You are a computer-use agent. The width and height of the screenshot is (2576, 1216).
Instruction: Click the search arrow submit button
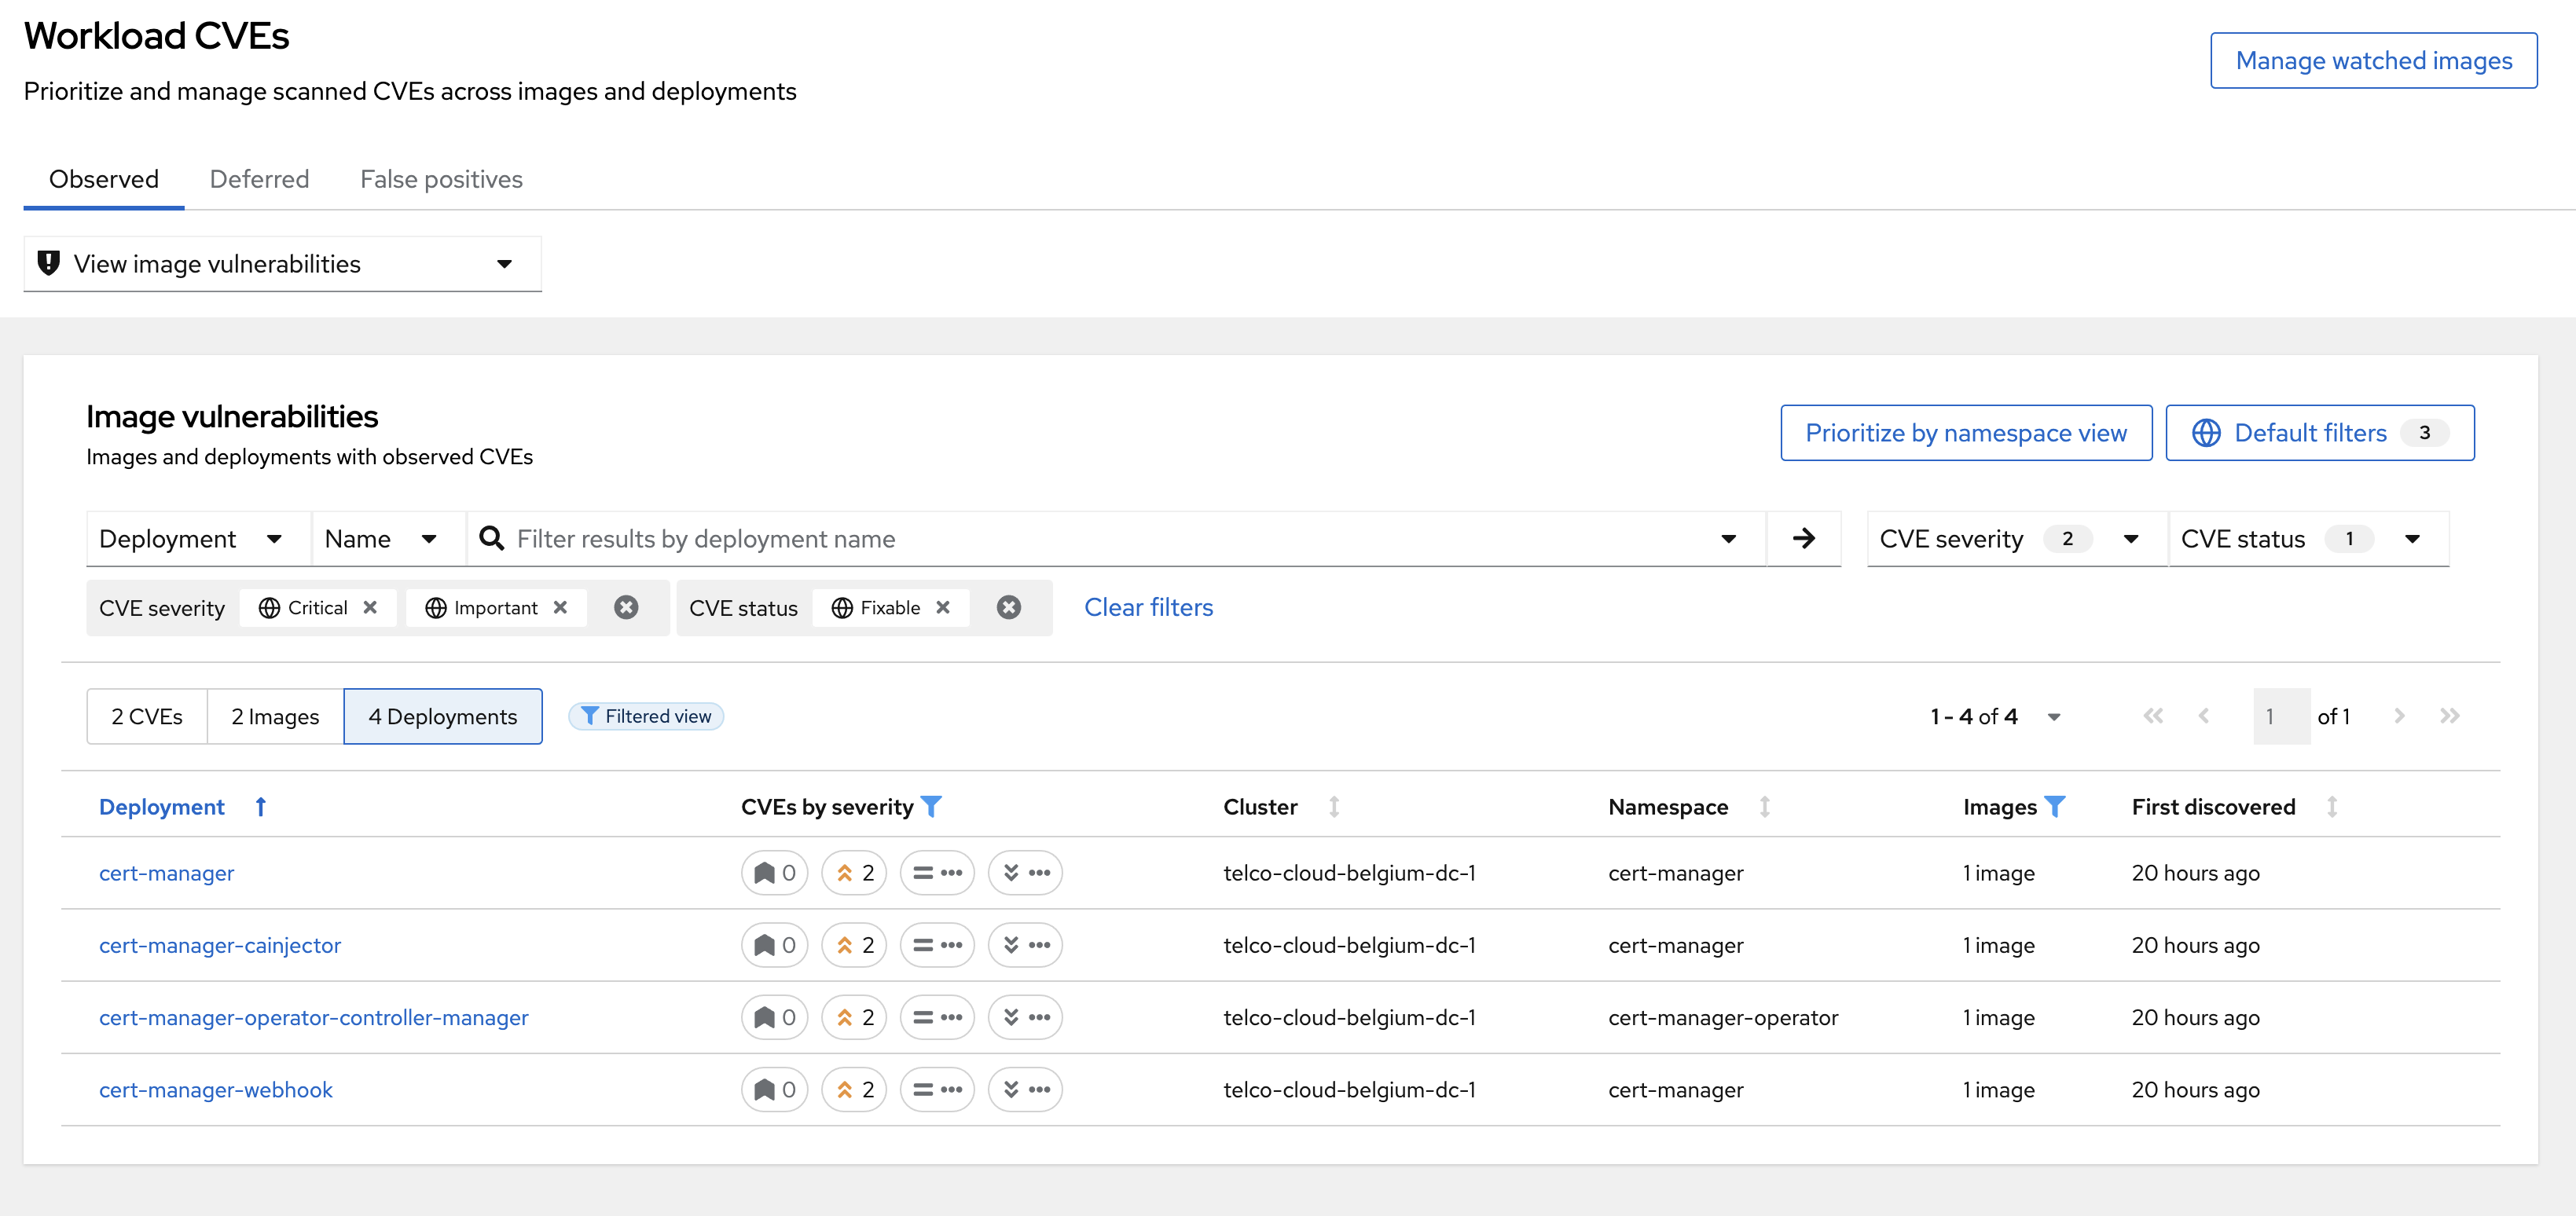[x=1803, y=539]
